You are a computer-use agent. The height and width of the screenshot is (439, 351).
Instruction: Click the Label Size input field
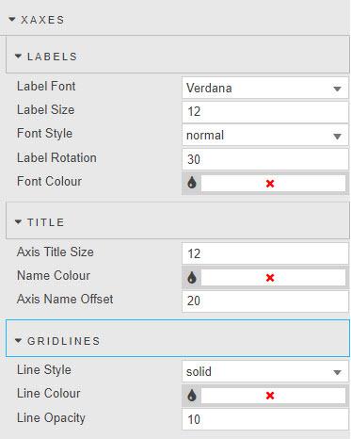[265, 112]
